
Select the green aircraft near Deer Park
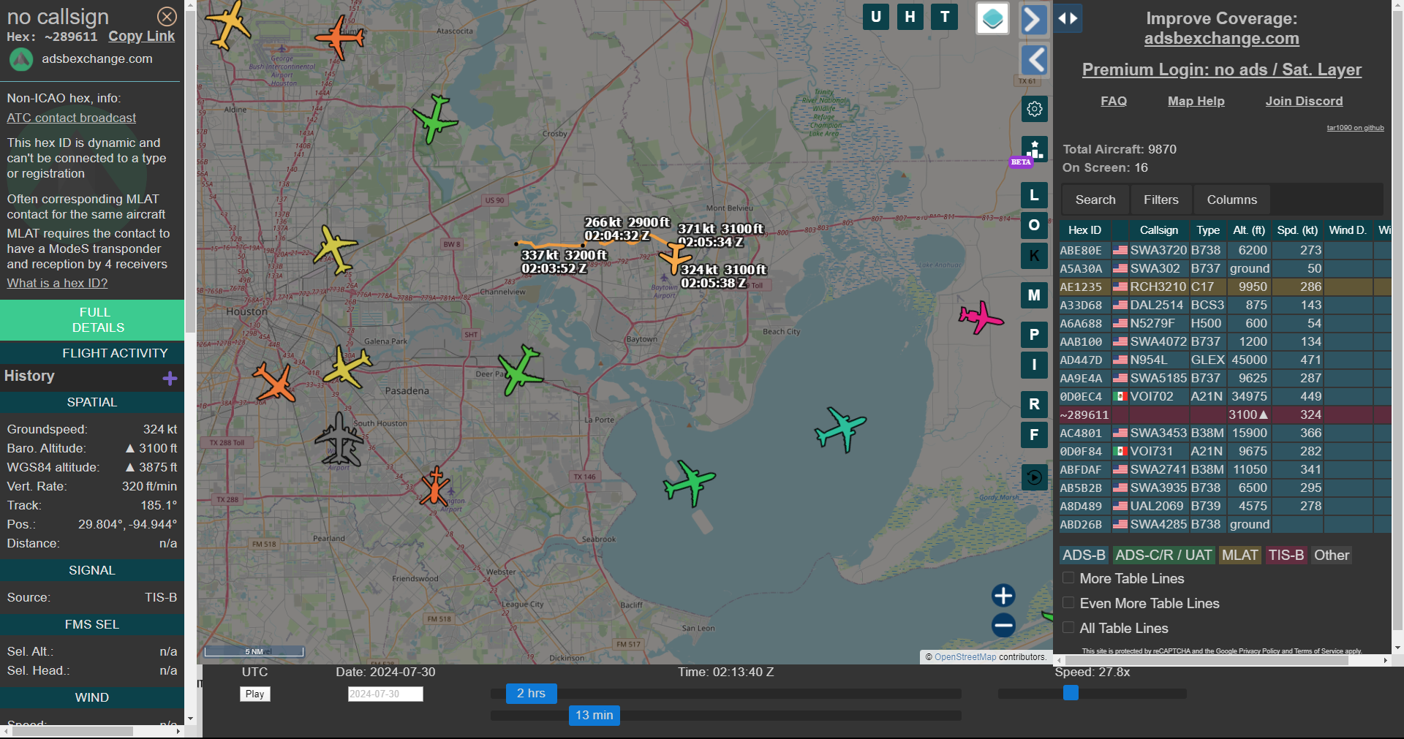(x=521, y=371)
